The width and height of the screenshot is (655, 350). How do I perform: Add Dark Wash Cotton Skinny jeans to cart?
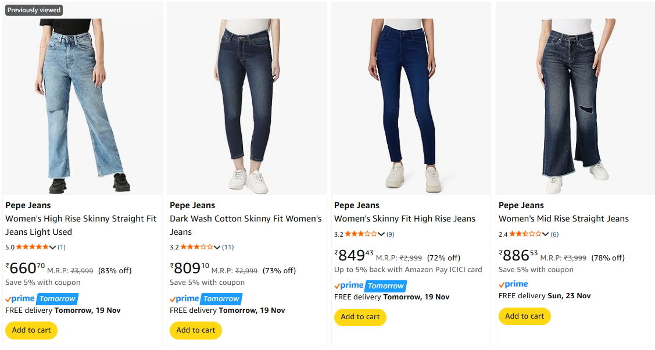(x=196, y=330)
